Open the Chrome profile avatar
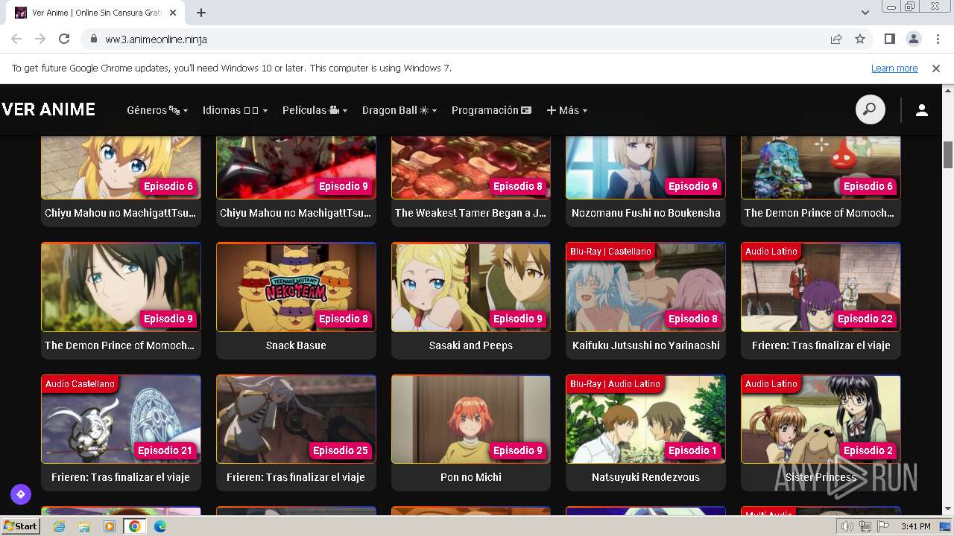The image size is (954, 536). coord(913,39)
